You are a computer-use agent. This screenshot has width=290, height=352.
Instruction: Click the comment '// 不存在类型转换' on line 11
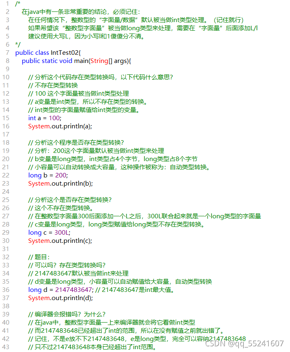pos(53,85)
